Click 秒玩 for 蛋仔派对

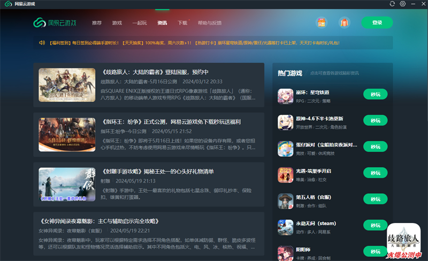pyautogui.click(x=376, y=147)
